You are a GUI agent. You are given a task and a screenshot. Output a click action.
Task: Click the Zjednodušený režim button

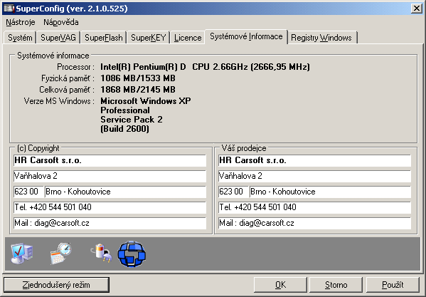56,285
